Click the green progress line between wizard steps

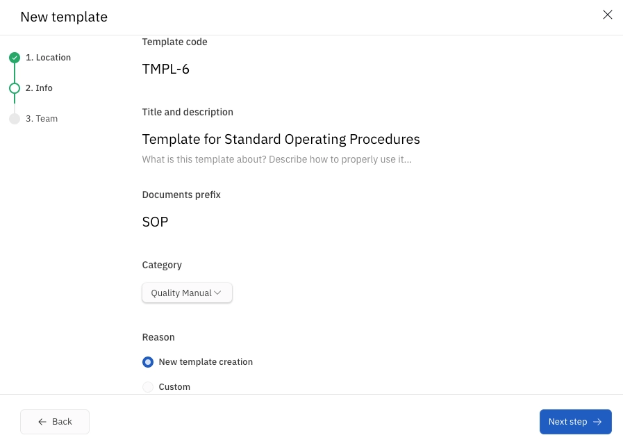point(15,73)
